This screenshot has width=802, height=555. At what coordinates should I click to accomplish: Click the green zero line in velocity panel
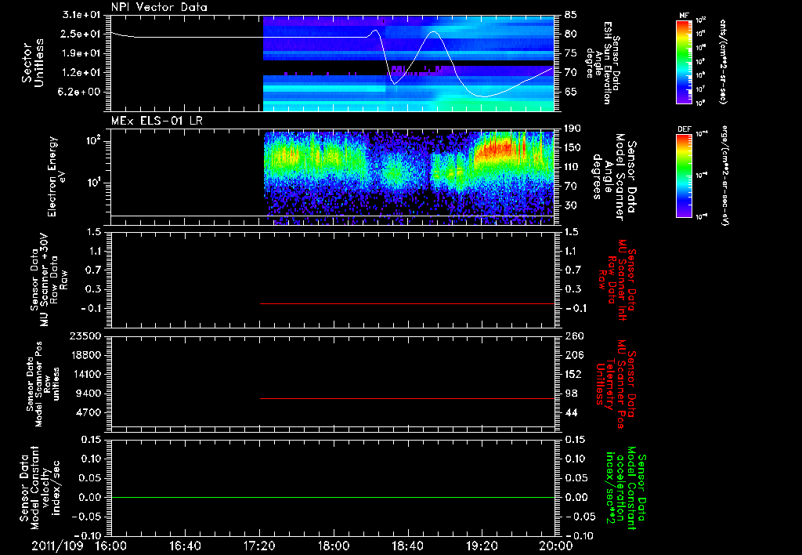(333, 497)
